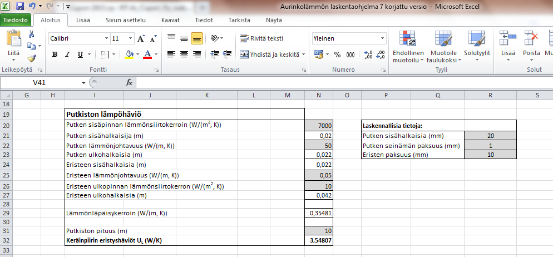Align text to the top of cell
This screenshot has width=553, height=257.
[x=171, y=38]
